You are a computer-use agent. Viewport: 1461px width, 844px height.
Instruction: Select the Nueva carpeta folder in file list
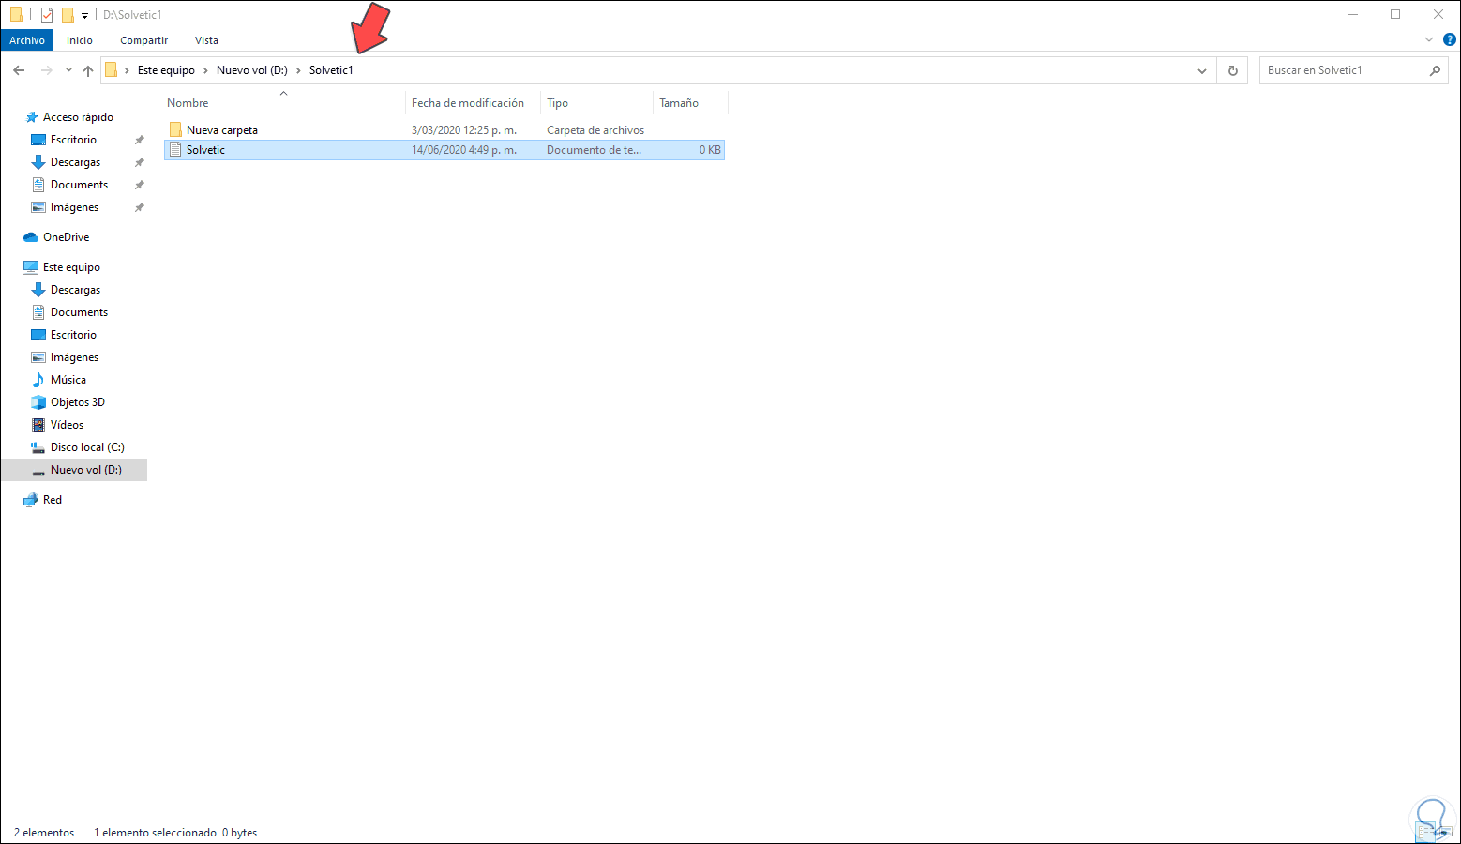[x=222, y=129]
